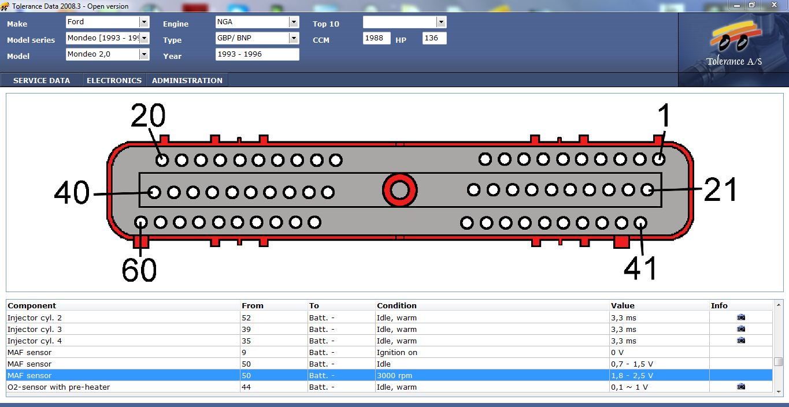
Task: Click the '0,7 - 1,5 V' value cell
Action: (660, 364)
